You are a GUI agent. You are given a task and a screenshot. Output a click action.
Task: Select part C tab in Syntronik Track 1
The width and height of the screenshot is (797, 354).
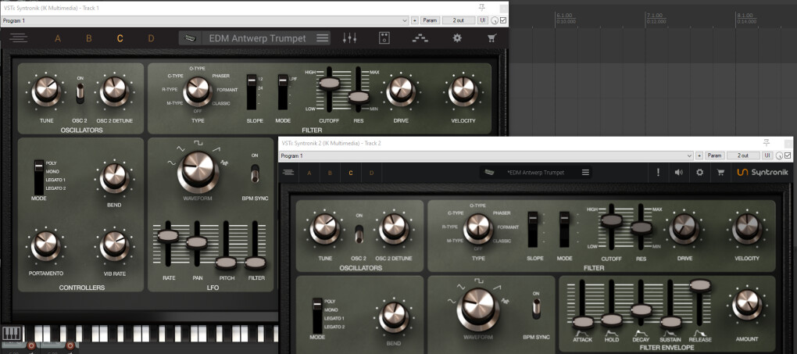pos(120,38)
